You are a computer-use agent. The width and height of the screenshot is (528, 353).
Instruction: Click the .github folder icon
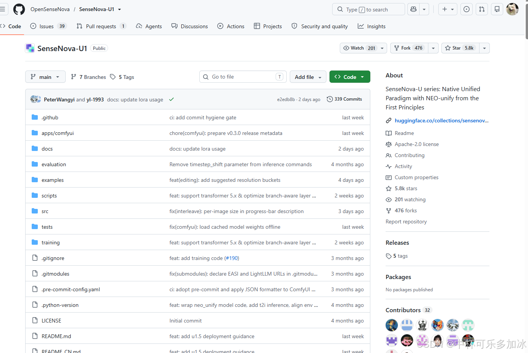pos(35,117)
